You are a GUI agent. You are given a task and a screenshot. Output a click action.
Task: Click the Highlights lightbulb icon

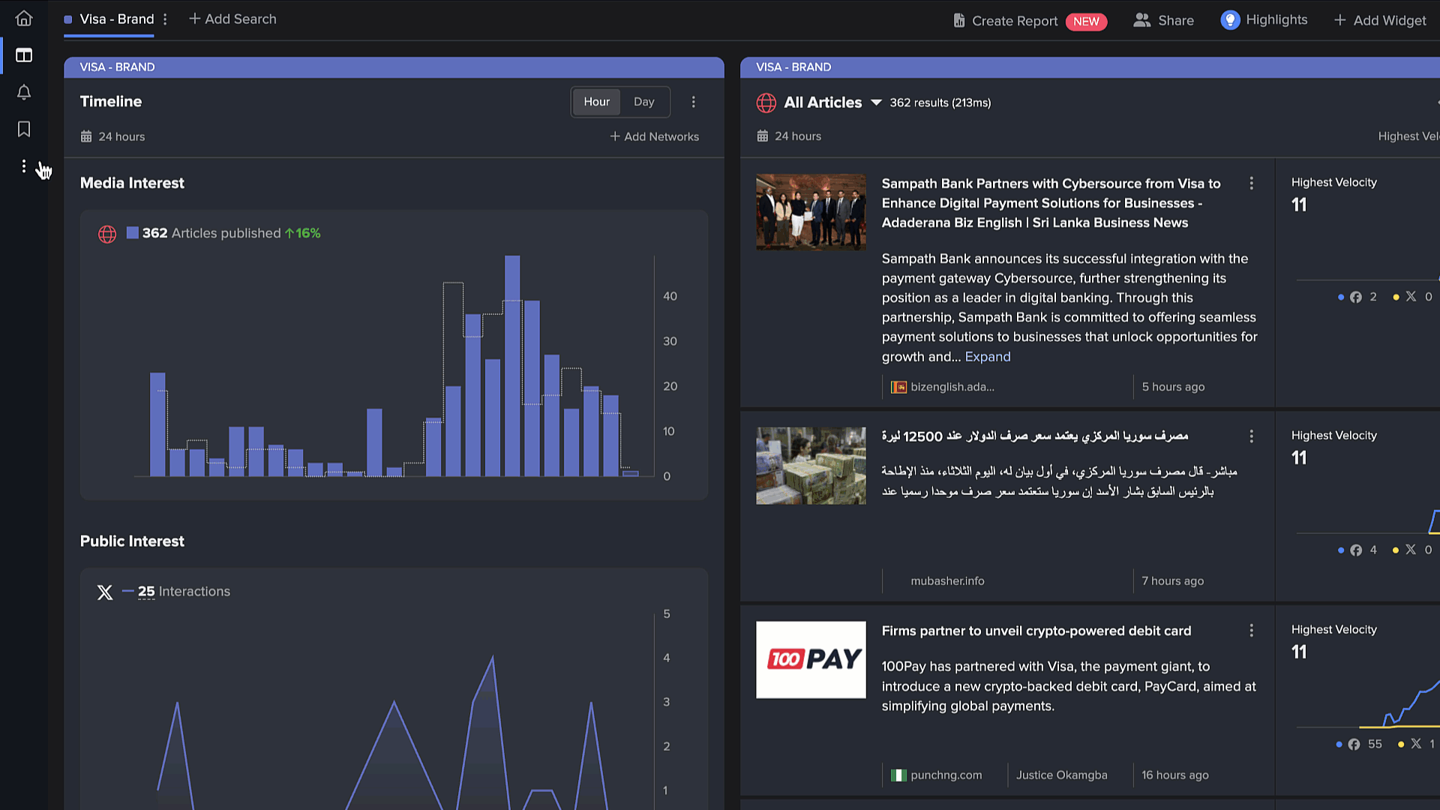pos(1230,20)
